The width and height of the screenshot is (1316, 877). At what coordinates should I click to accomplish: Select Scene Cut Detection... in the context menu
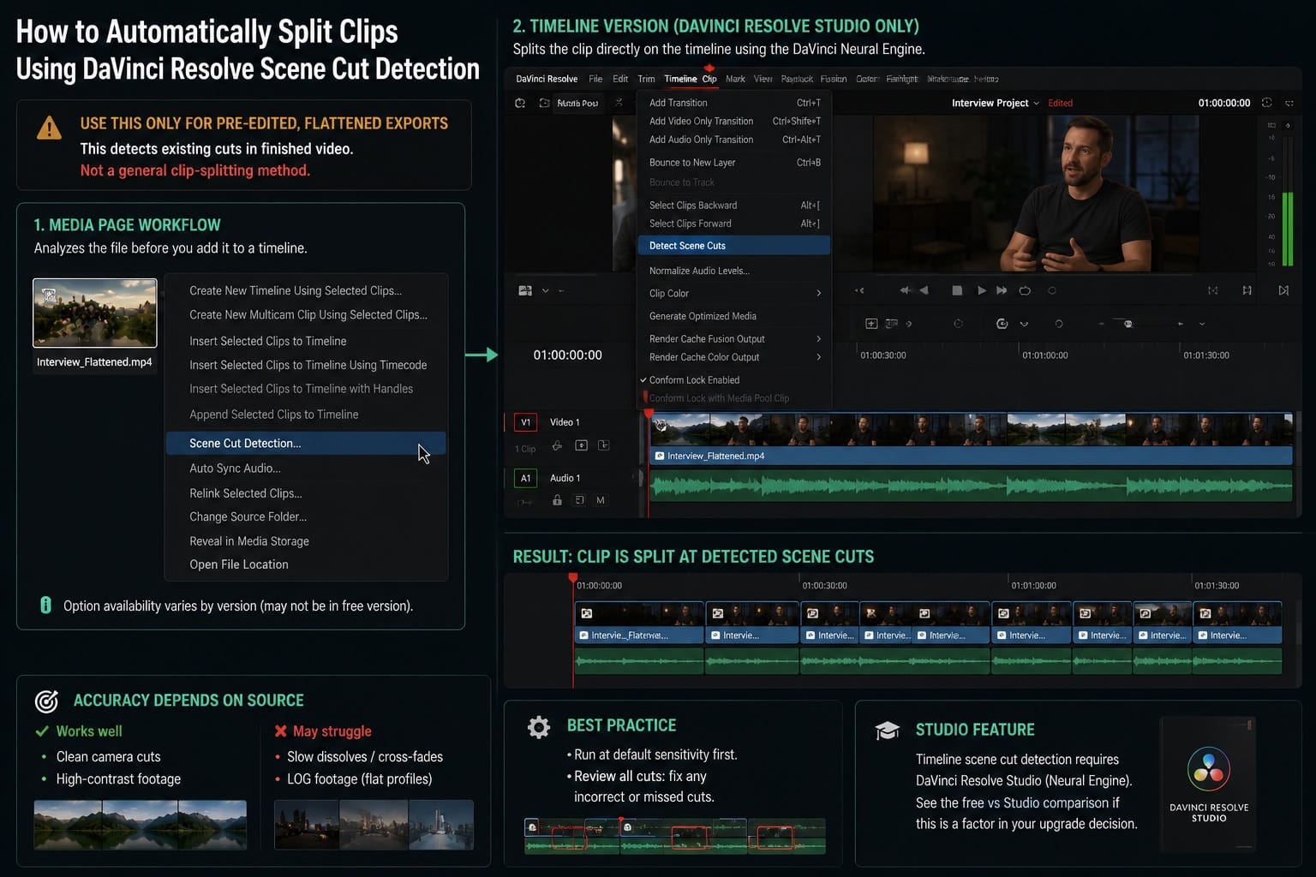pyautogui.click(x=306, y=443)
